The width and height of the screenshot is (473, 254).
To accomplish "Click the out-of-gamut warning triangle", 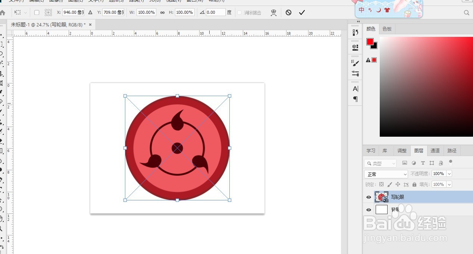I will pyautogui.click(x=368, y=60).
